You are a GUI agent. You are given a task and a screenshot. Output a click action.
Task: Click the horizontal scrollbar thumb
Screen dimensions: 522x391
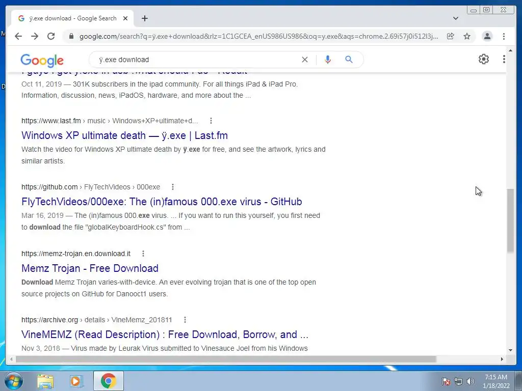click(226, 359)
